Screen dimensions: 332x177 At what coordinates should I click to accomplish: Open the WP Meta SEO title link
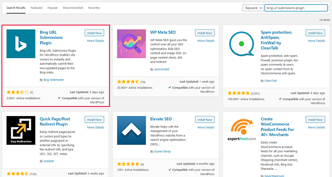coord(163,32)
